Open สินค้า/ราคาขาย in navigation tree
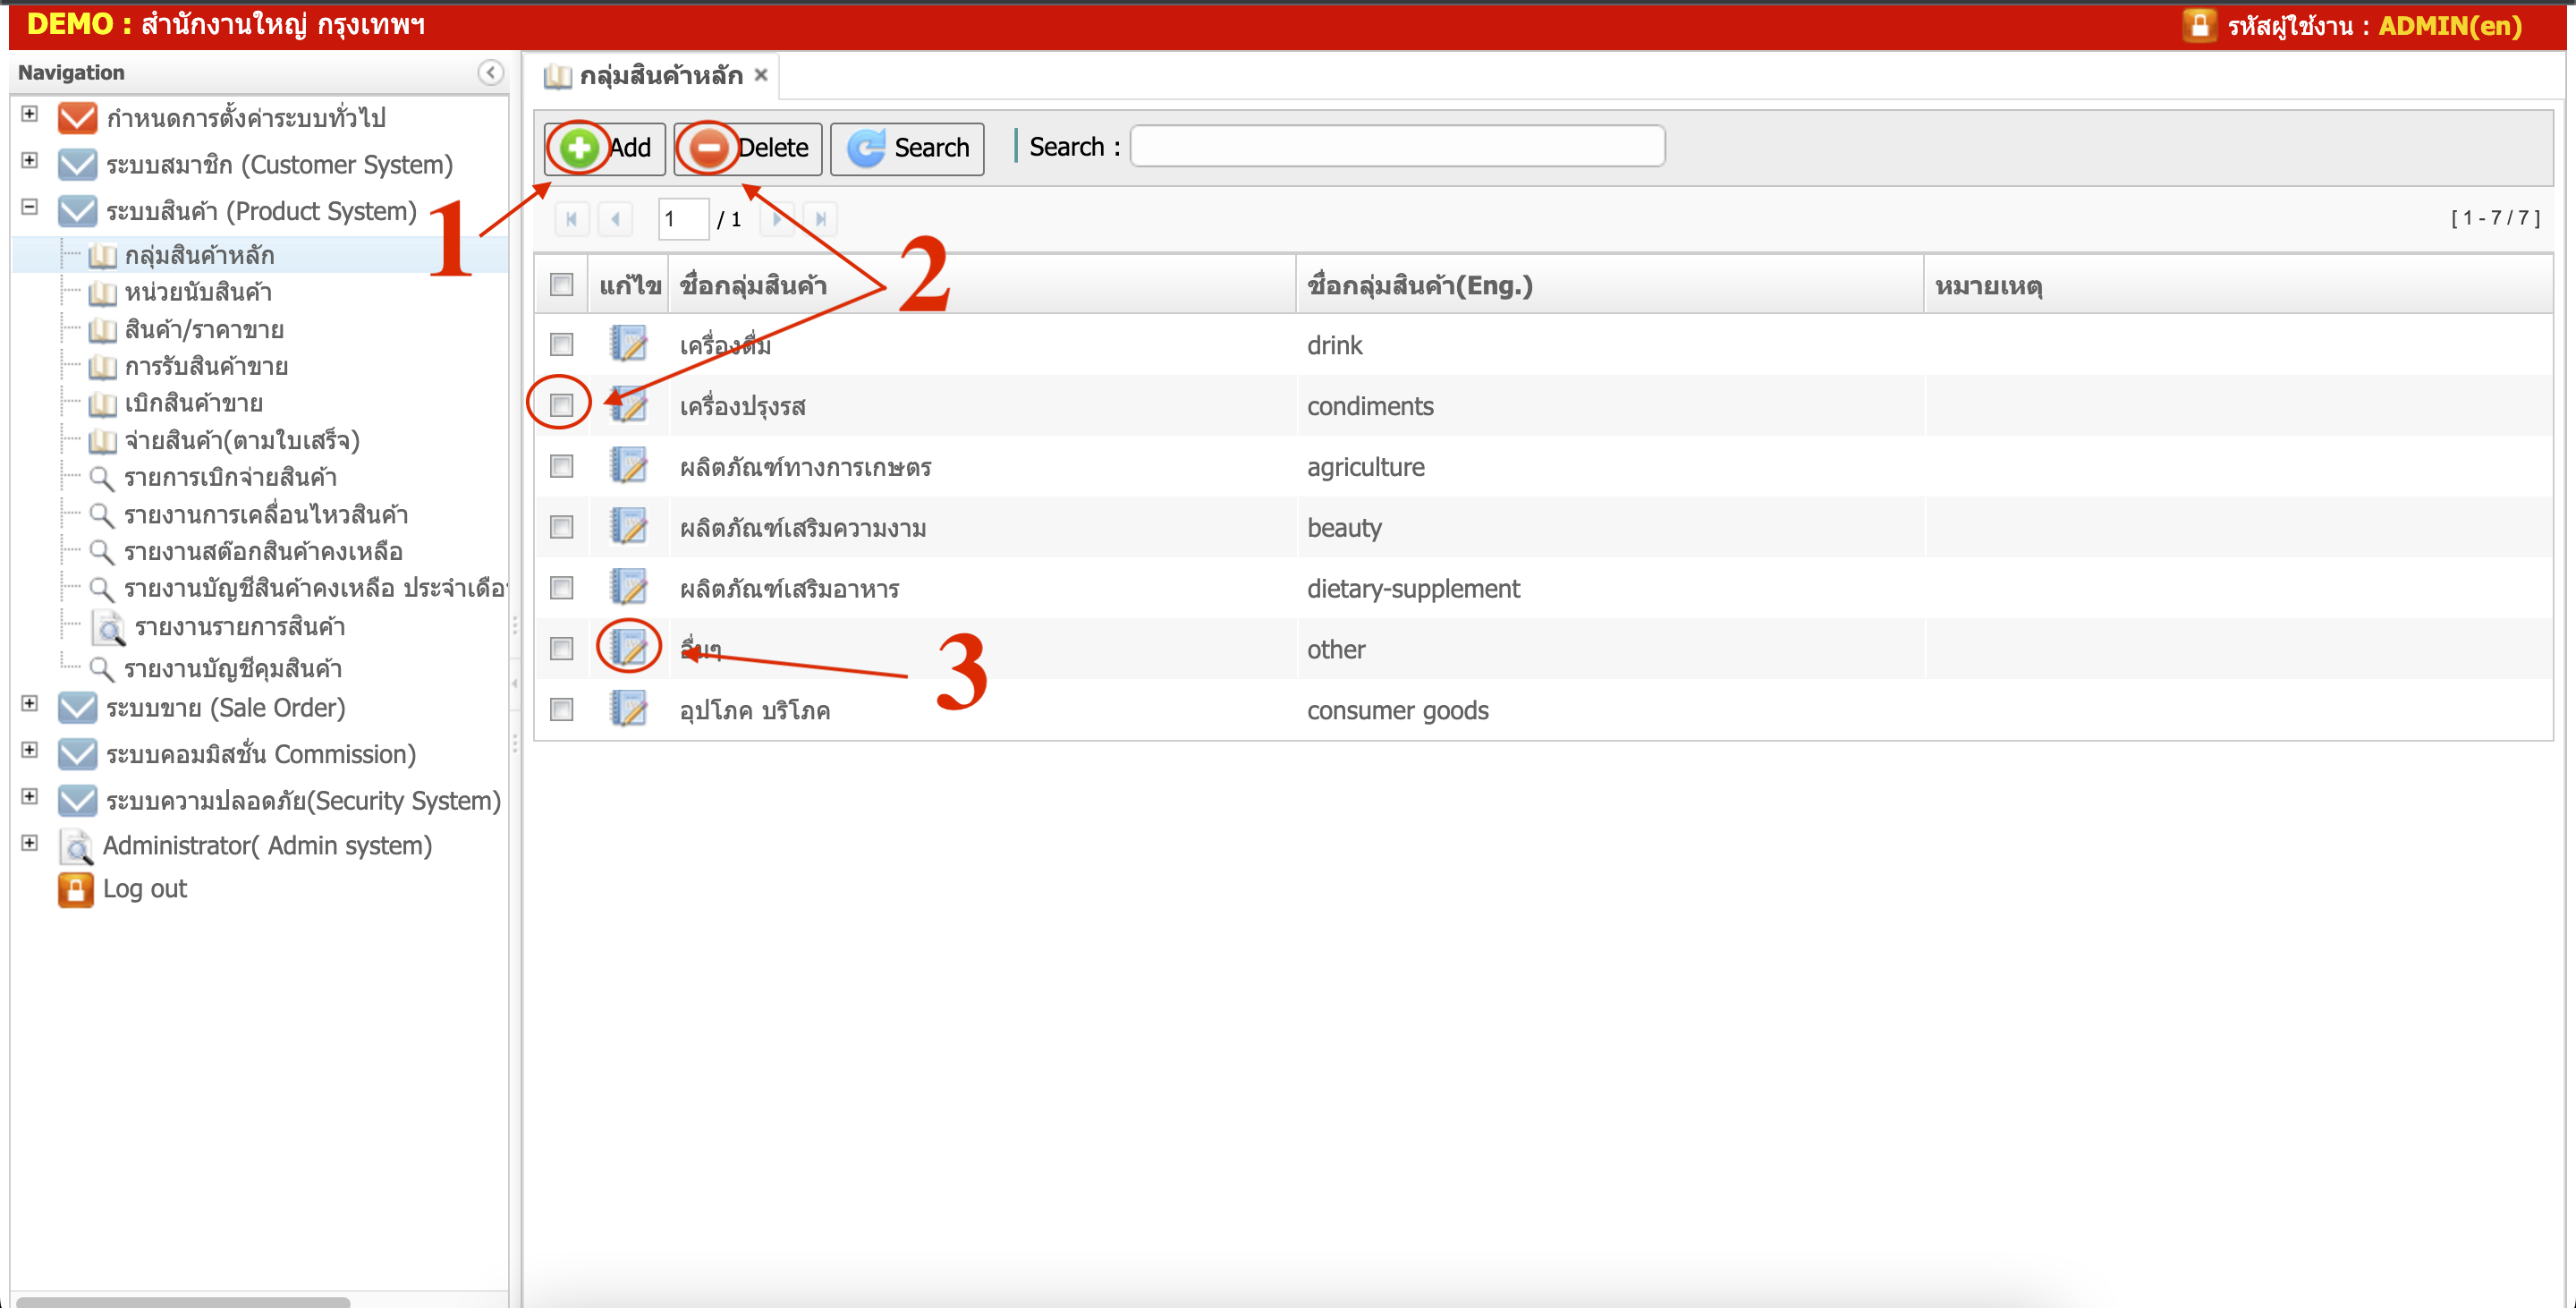This screenshot has width=2576, height=1308. 203,329
